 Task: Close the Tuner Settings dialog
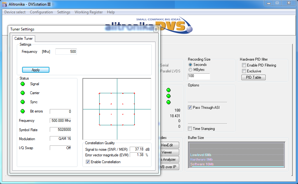[x=156, y=29]
